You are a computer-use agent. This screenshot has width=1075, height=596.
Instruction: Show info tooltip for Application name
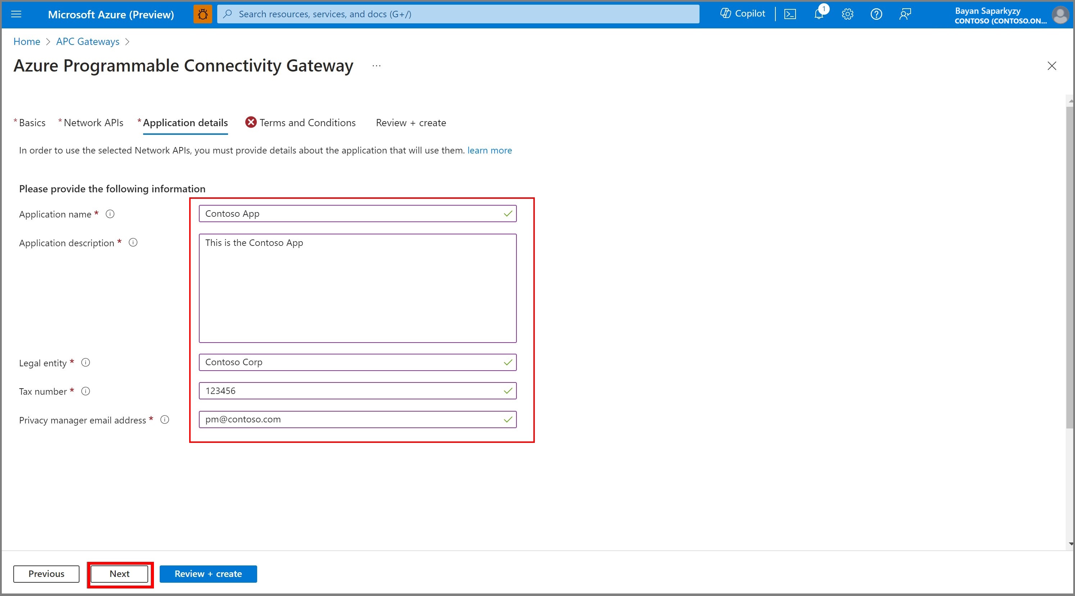(110, 214)
